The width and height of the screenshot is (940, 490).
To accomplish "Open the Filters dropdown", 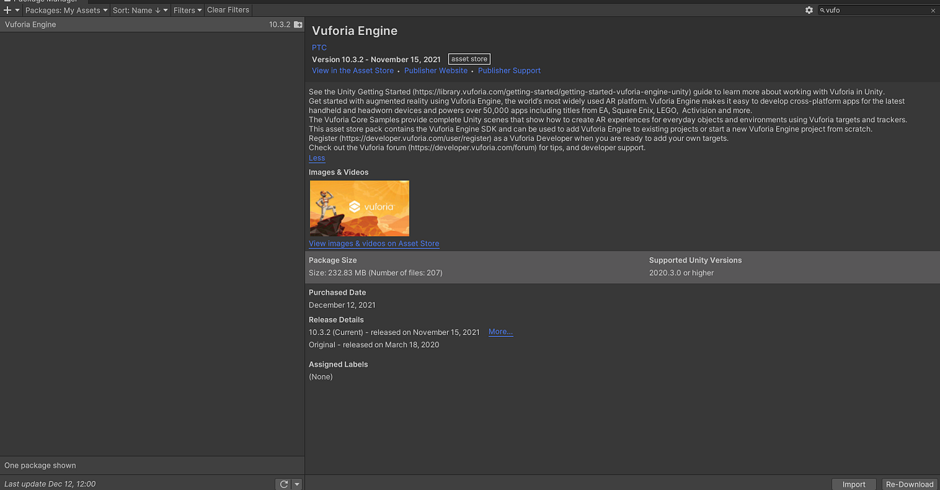I will 187,10.
